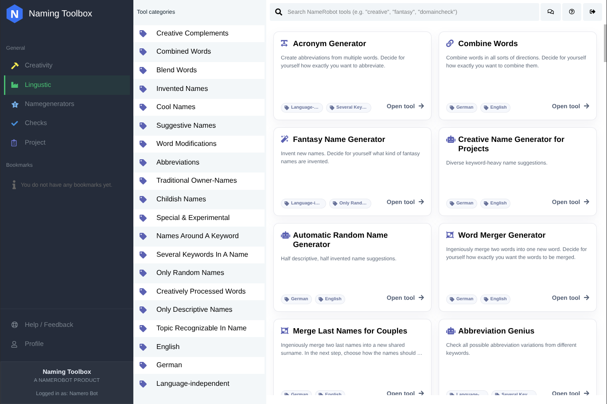Click the Help / Feedback link
Screen dimensions: 607x404
pos(49,325)
